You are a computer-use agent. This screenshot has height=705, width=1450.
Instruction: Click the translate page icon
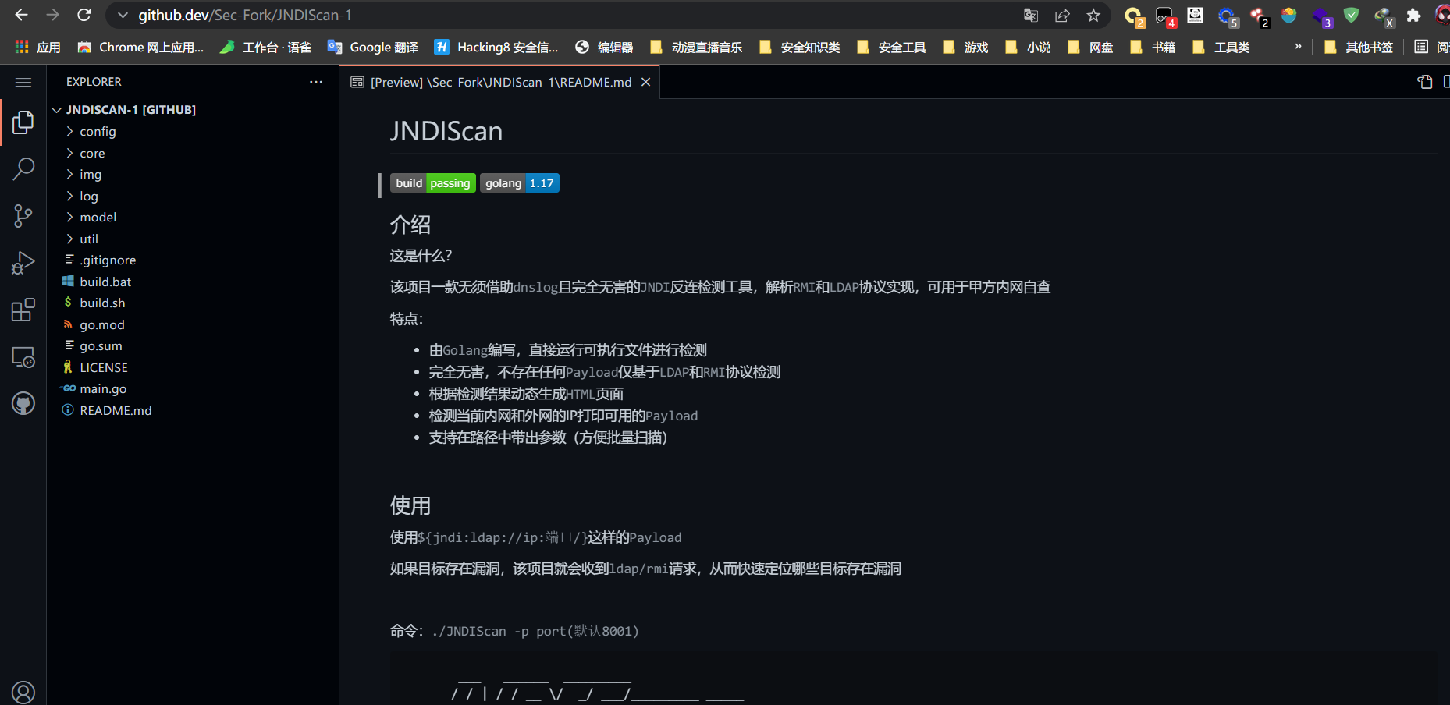1031,16
